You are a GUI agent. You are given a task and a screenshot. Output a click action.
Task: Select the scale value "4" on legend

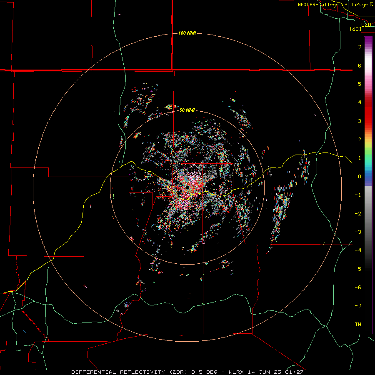360,102
